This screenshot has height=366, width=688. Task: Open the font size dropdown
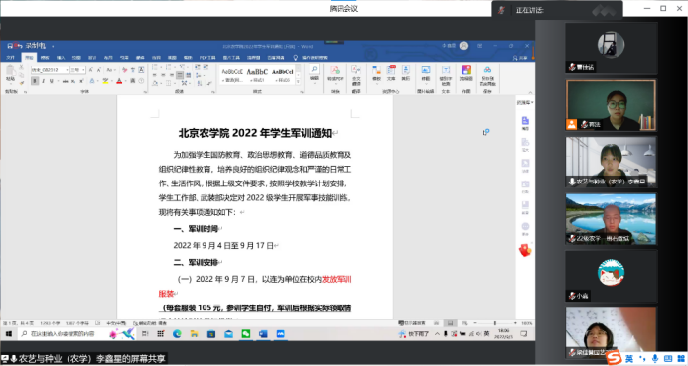coord(77,70)
